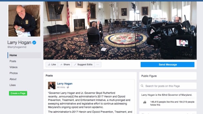Open the three-dot more options menu
This screenshot has height=114, width=203.
point(98,64)
